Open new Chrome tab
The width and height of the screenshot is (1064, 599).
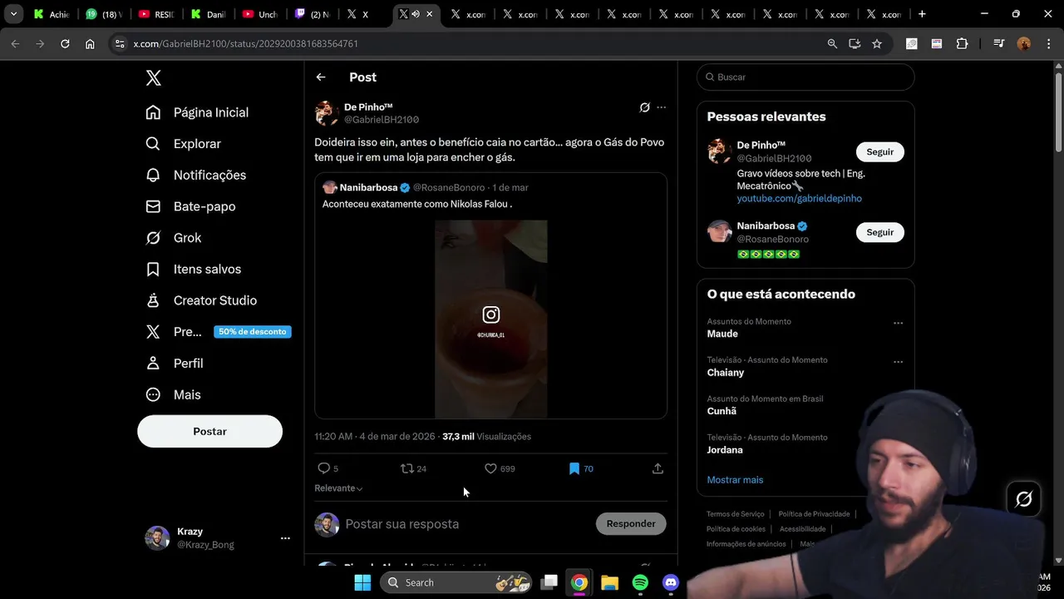click(x=922, y=14)
